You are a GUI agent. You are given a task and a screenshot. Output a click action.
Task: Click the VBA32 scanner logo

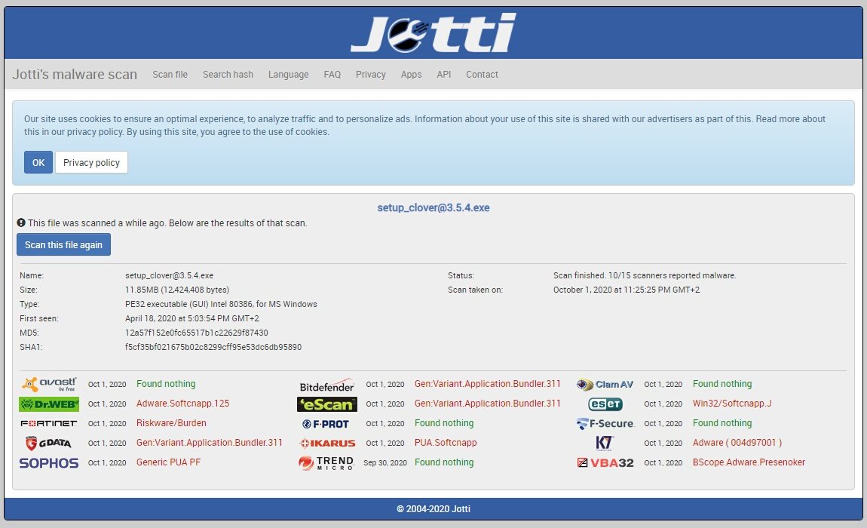pyautogui.click(x=605, y=462)
